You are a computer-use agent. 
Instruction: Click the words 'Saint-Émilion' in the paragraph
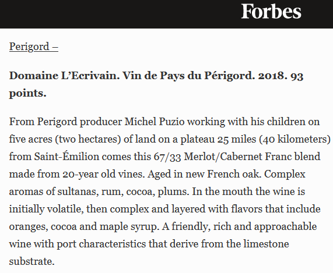[66, 157]
